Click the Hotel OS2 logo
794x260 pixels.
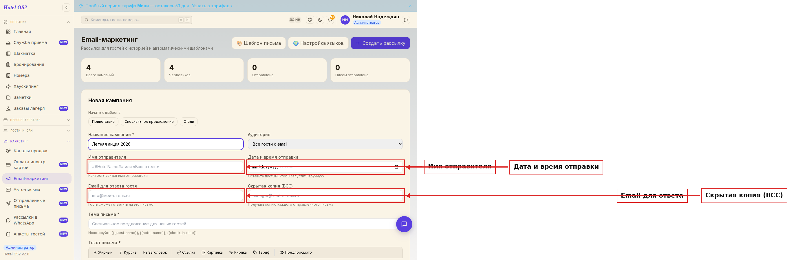pyautogui.click(x=15, y=8)
